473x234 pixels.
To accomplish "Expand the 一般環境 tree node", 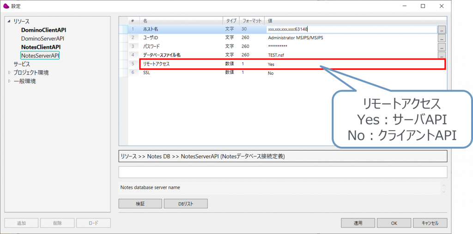I will (x=9, y=81).
